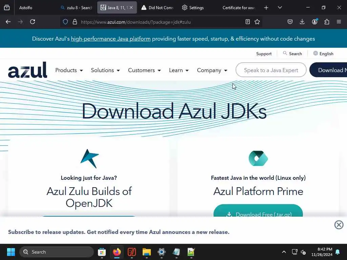Screen dimensions: 347x260
Task: Click the Azul logo
Action: (27, 70)
